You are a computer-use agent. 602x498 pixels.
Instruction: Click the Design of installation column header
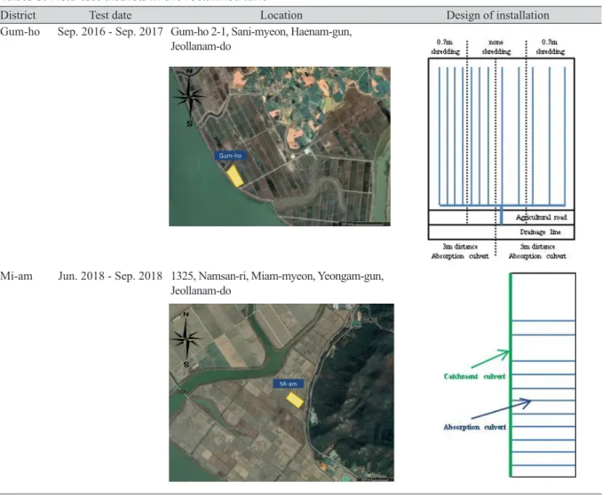497,15
